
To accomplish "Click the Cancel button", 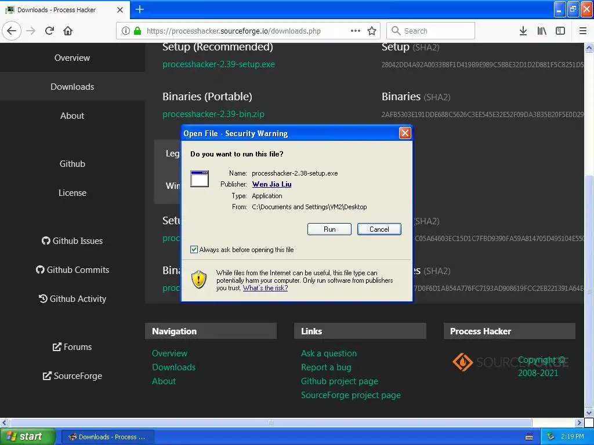I will (x=379, y=229).
